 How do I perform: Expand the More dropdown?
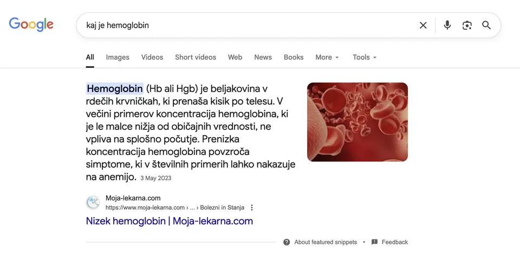pyautogui.click(x=327, y=57)
